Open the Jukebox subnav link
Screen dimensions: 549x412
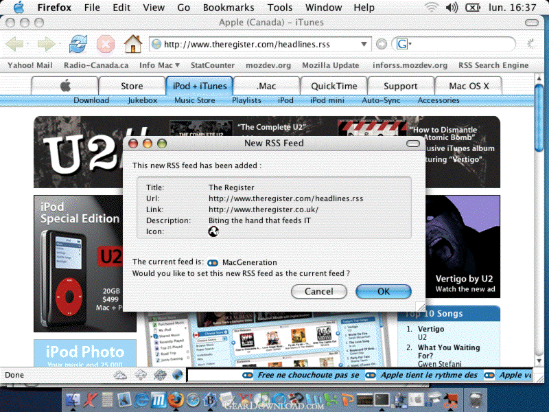pos(143,100)
